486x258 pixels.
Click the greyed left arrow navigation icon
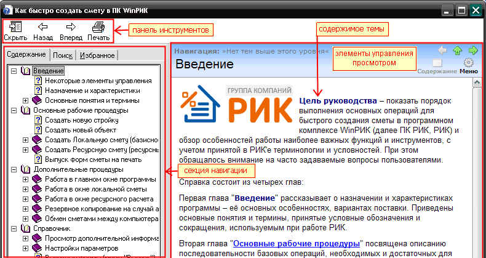[442, 50]
